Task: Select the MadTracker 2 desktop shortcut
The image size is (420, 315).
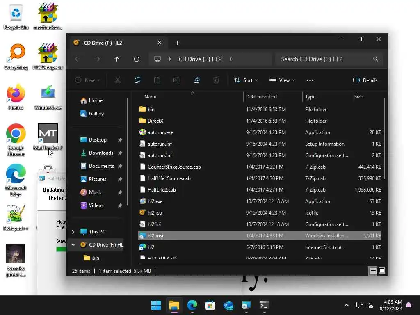Action: coord(48,137)
